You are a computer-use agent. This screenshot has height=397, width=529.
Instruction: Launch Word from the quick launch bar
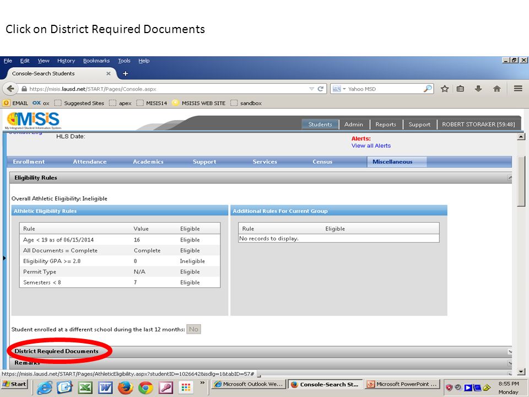[105, 388]
